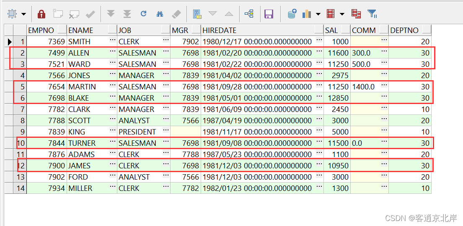Click the fetch last page icon
Image resolution: width=463 pixels, height=226 pixels.
coord(127,14)
